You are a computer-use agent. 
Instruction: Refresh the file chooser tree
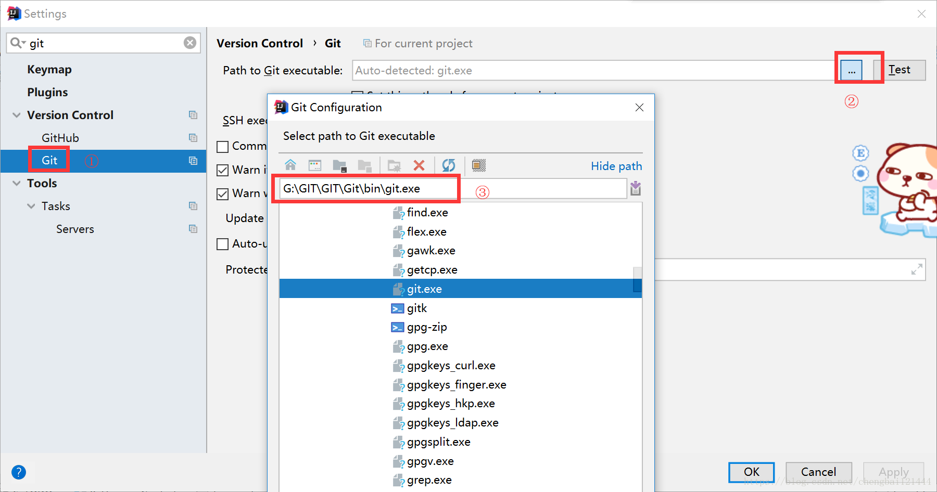449,165
